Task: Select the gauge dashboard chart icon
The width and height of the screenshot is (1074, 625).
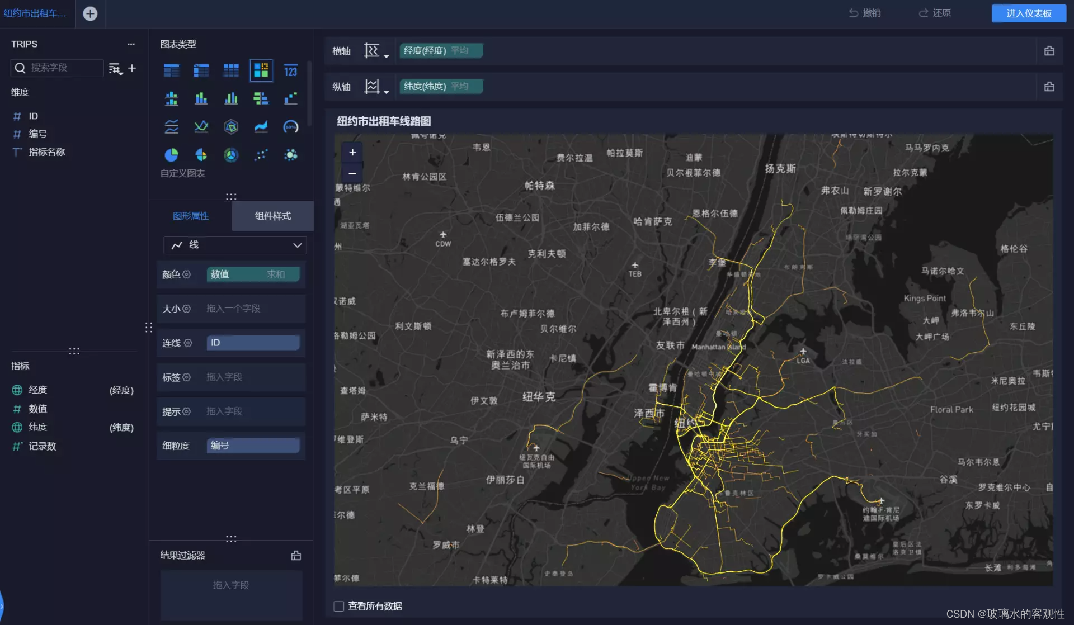Action: click(x=290, y=127)
